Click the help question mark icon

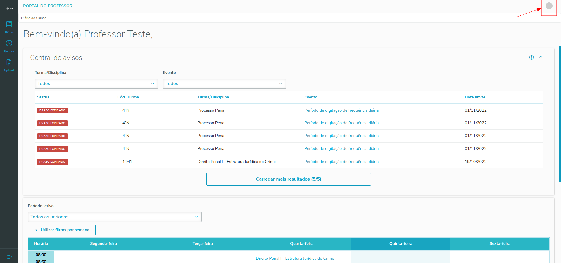[x=531, y=58]
